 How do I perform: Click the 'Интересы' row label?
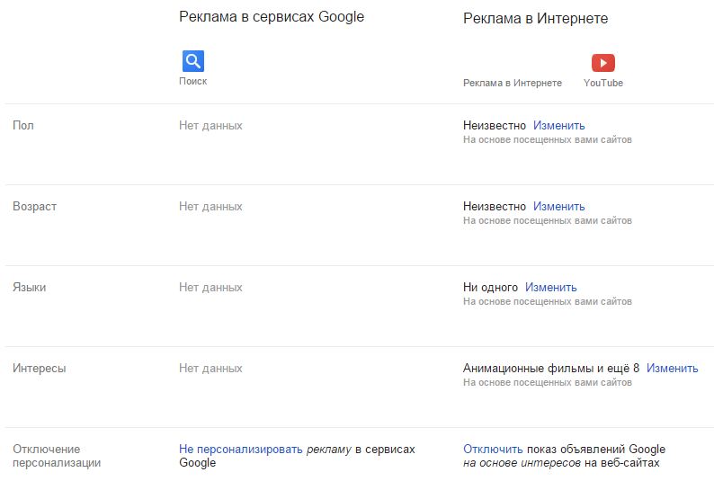click(39, 369)
